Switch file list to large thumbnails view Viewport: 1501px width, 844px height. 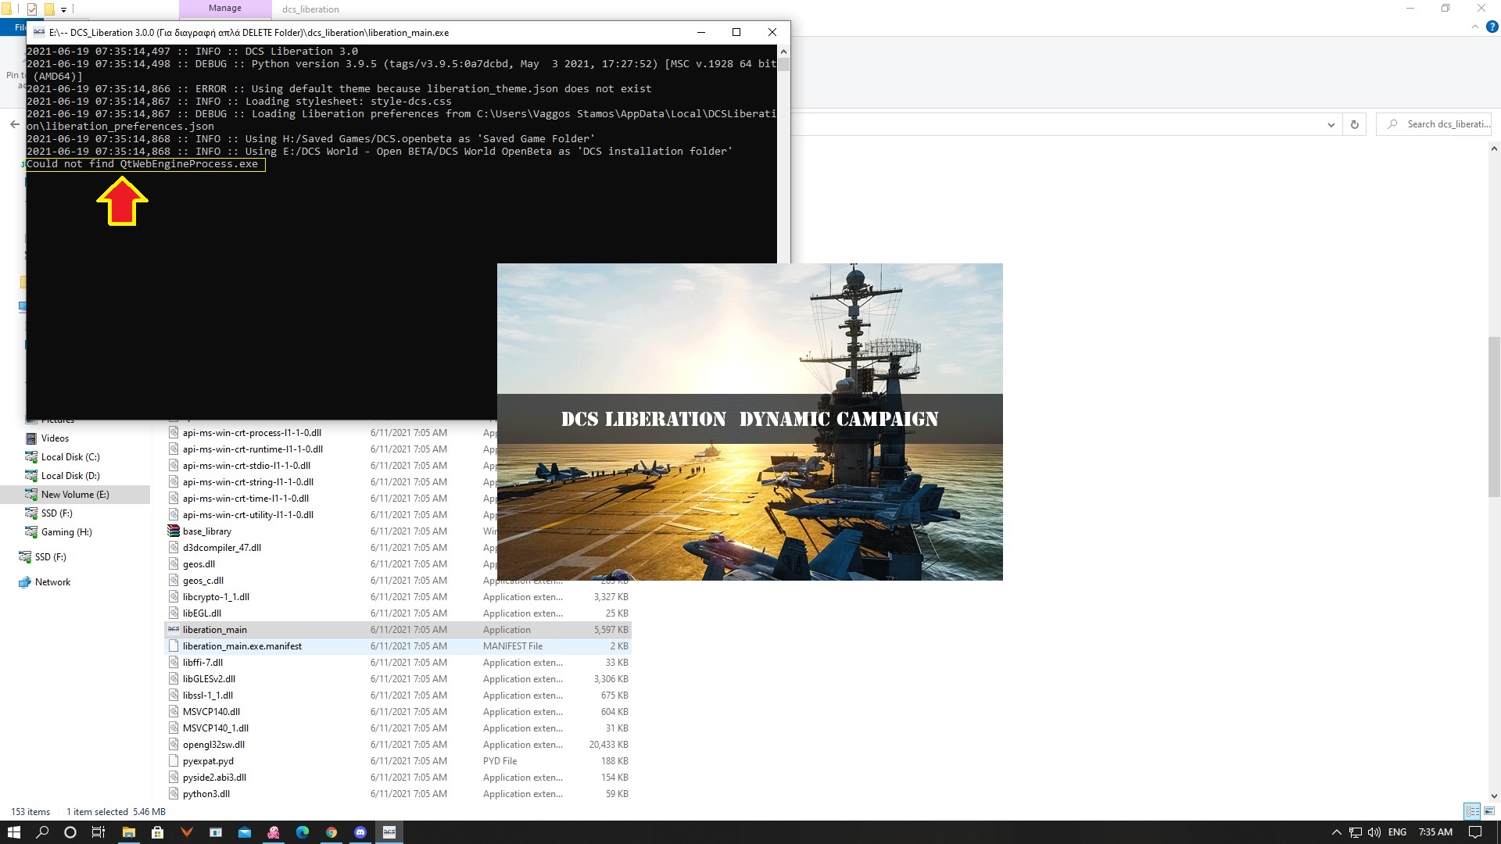[x=1489, y=811]
